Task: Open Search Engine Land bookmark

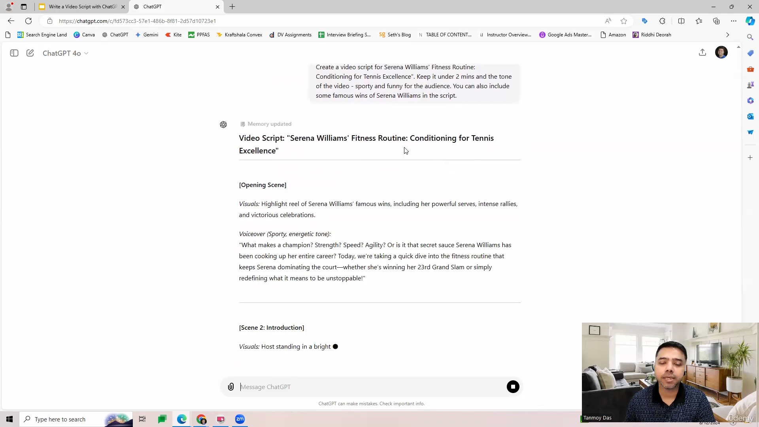Action: pos(42,35)
